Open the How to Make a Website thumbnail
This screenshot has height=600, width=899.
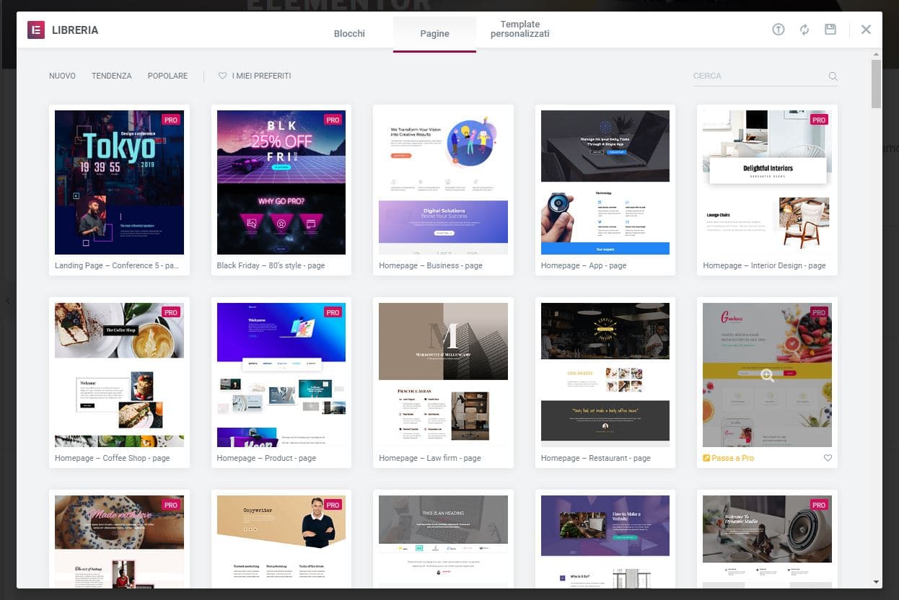coord(605,542)
